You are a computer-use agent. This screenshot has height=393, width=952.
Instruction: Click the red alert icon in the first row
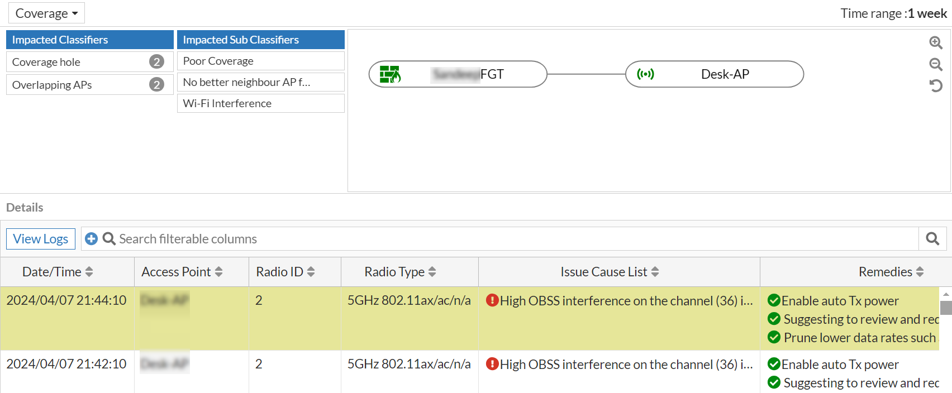(x=492, y=300)
